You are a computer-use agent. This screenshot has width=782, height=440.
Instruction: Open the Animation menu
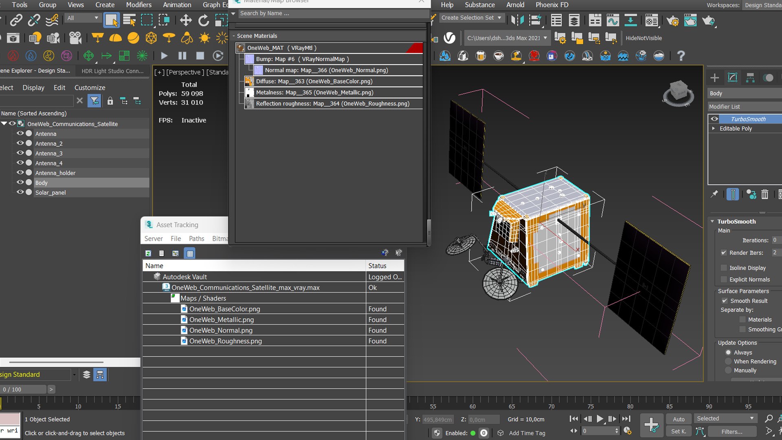point(177,5)
